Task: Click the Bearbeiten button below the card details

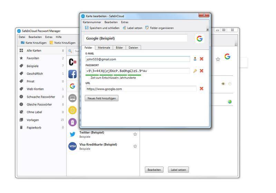Action: pos(154,170)
